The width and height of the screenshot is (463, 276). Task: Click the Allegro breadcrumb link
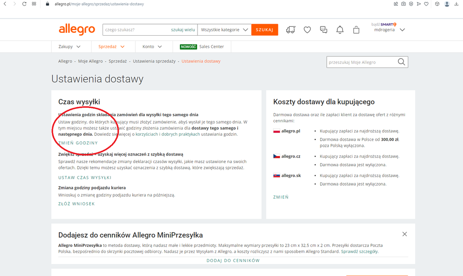65,61
